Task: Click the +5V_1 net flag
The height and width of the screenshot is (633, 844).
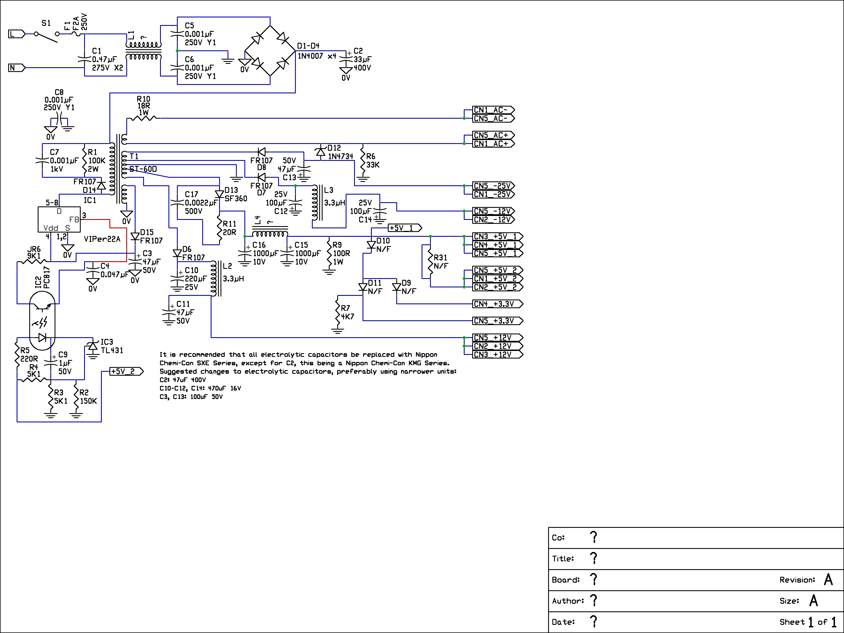Action: [405, 228]
